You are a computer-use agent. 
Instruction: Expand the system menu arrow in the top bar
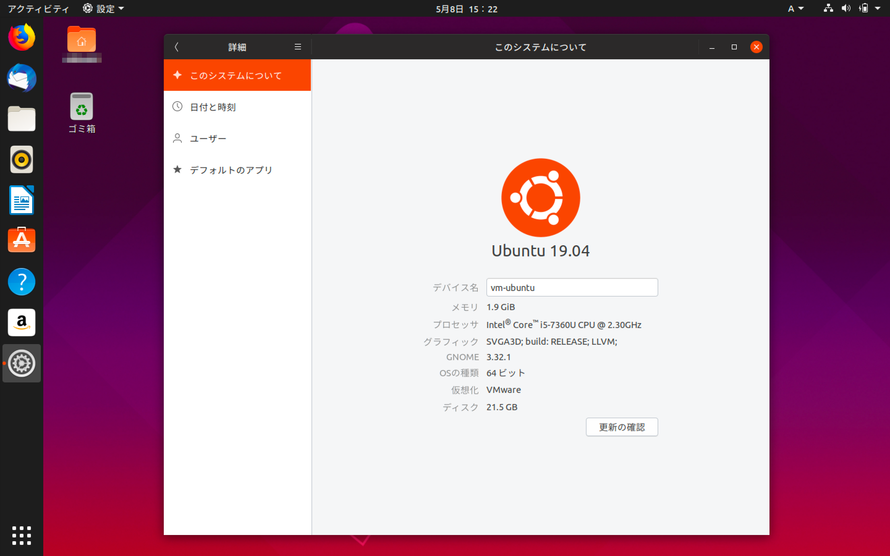coord(878,8)
